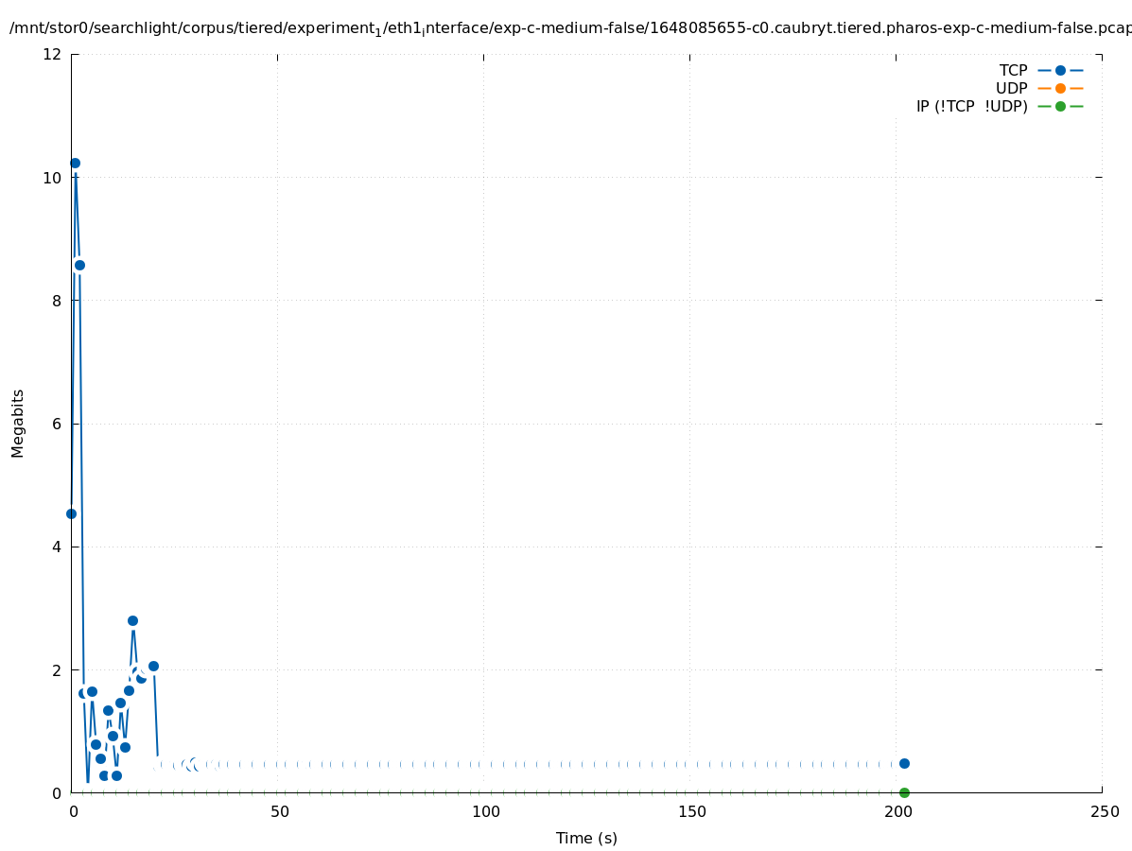Click the TCP legend blue marker

coord(1060,70)
